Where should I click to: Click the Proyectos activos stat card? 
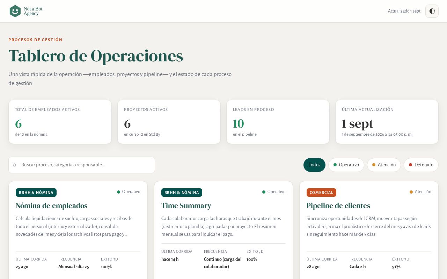click(169, 122)
